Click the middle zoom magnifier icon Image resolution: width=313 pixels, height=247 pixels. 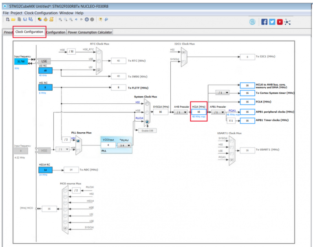(x=66, y=20)
